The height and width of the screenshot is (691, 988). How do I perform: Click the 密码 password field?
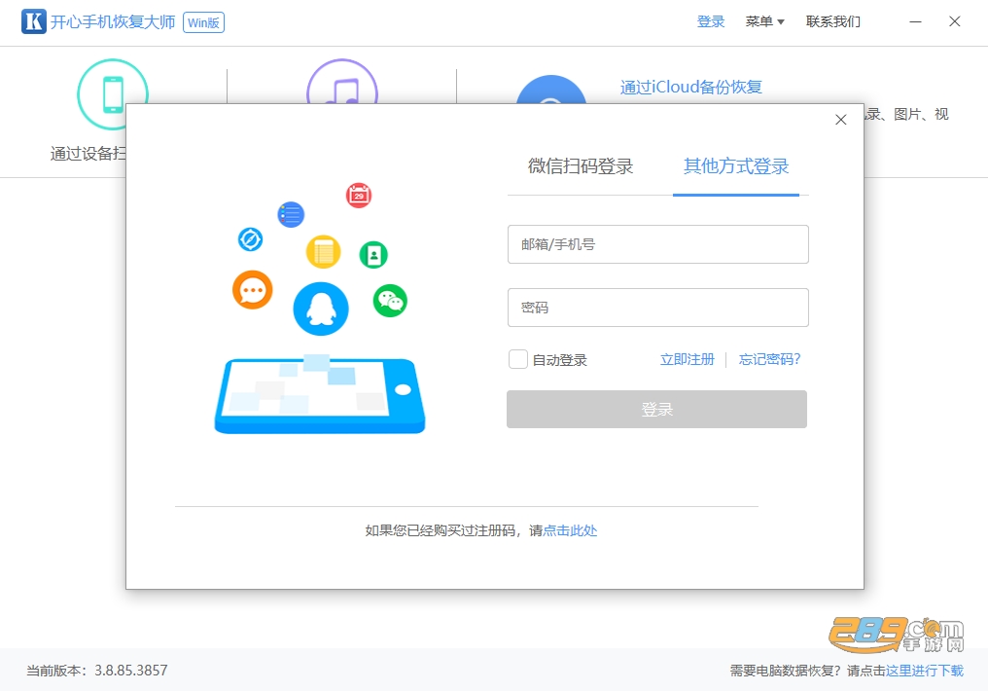pyautogui.click(x=657, y=308)
